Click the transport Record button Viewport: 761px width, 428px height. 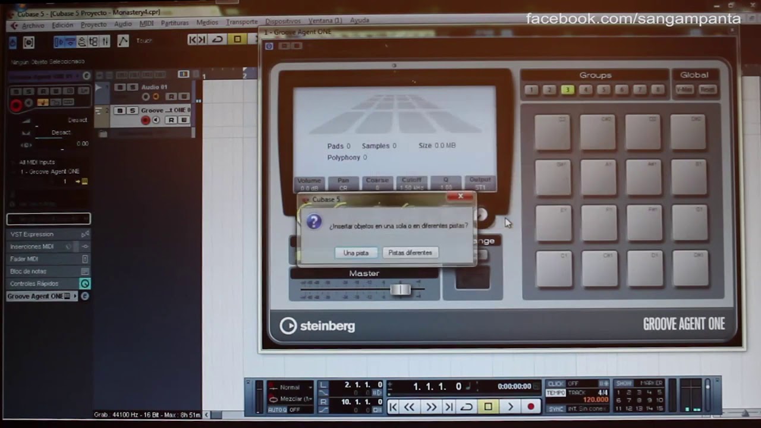pyautogui.click(x=531, y=407)
